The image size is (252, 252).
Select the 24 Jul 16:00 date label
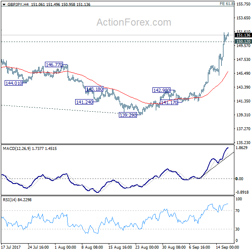(x=38, y=247)
